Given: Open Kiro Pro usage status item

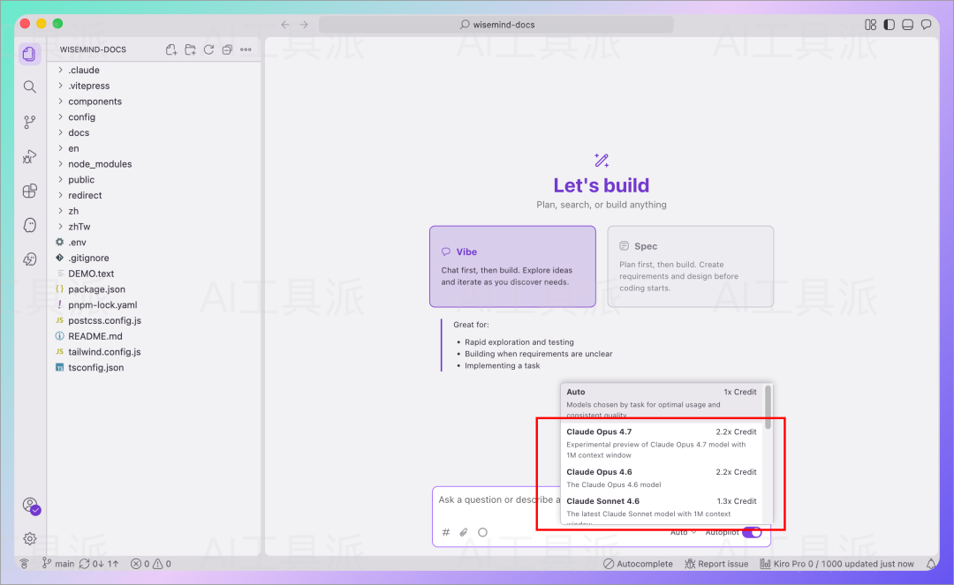Looking at the screenshot, I should click(x=837, y=564).
